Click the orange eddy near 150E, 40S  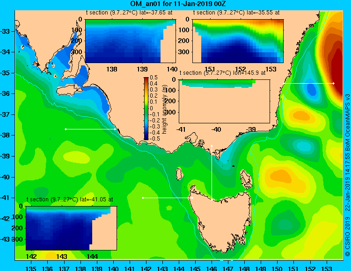coord(280,177)
